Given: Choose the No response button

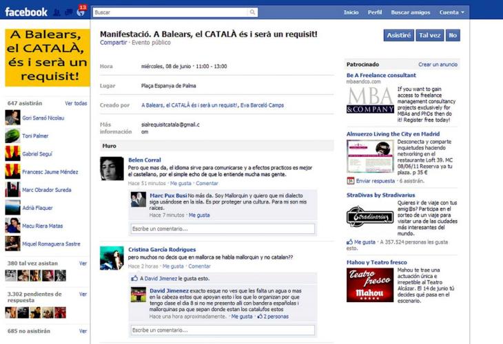Looking at the screenshot, I should [x=452, y=35].
